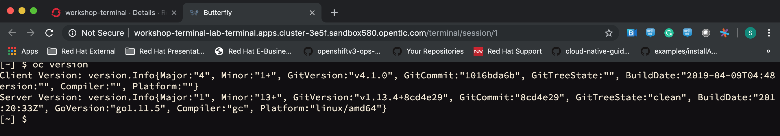
Task: Open the S profile avatar
Action: click(x=750, y=33)
